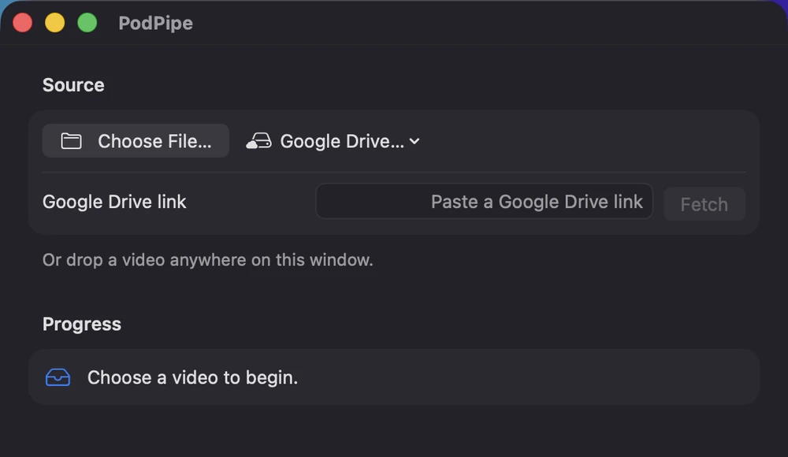
Task: Click the blue inbox tray icon in Progress
Action: pyautogui.click(x=58, y=377)
